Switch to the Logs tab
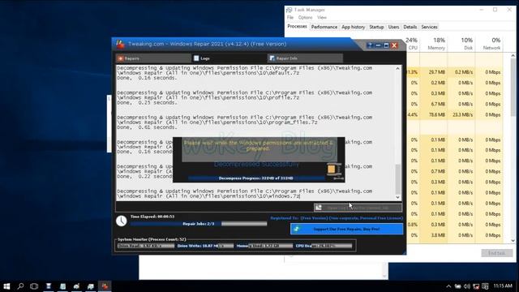 click(x=229, y=58)
